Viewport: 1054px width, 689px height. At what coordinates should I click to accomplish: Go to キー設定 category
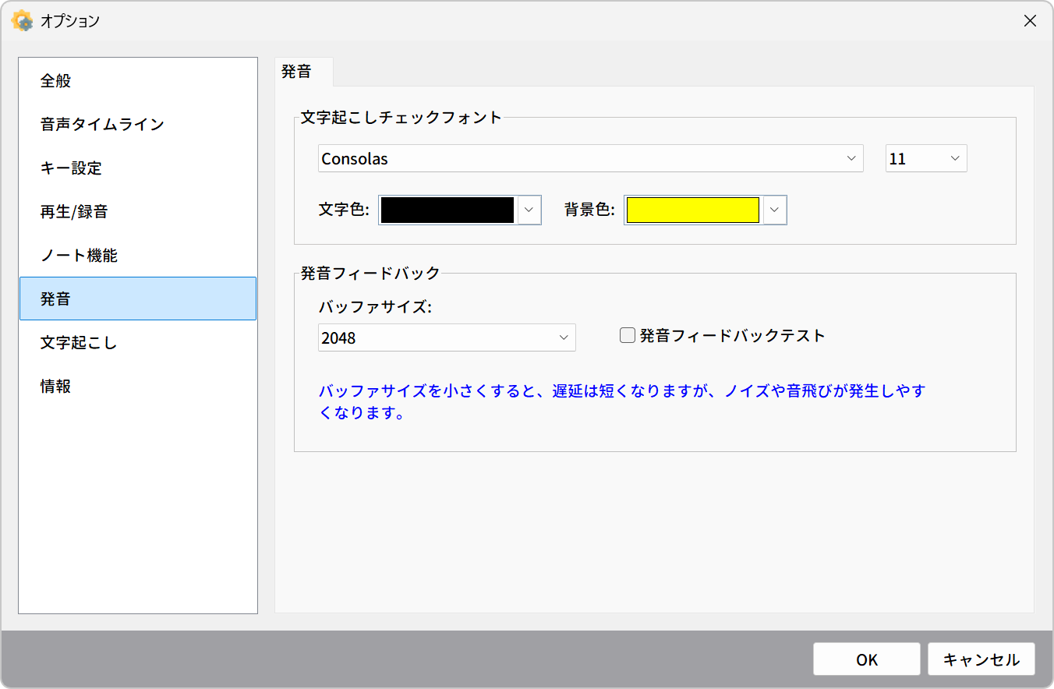point(138,168)
